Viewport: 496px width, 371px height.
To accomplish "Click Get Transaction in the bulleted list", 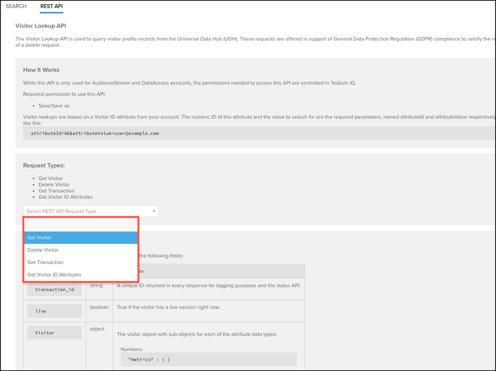I will click(x=57, y=191).
